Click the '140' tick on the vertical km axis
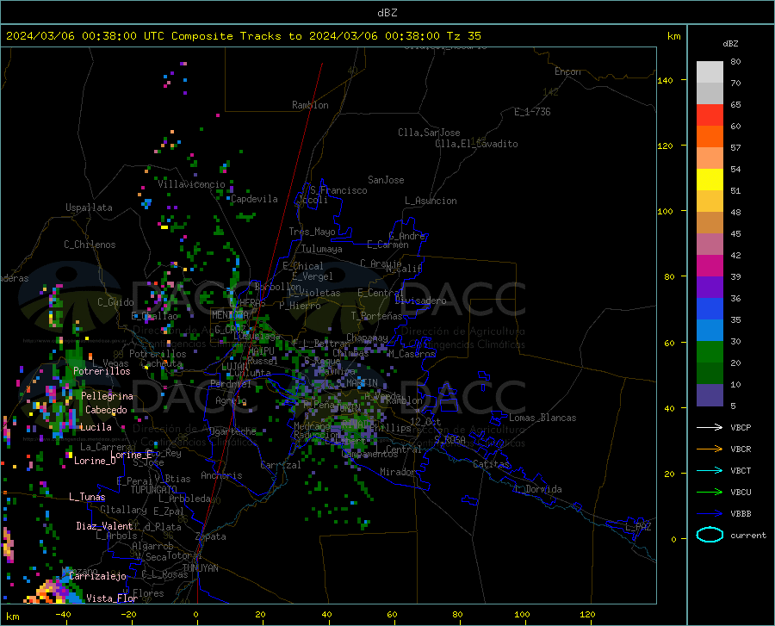Viewport: 775px width, 626px height. 665,81
